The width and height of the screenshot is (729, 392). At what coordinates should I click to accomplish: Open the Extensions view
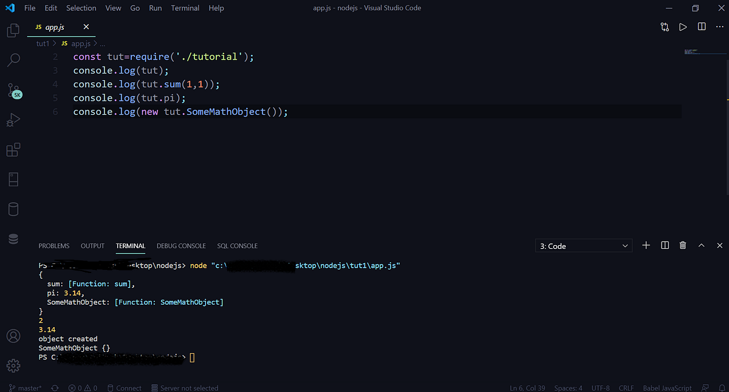pos(13,149)
